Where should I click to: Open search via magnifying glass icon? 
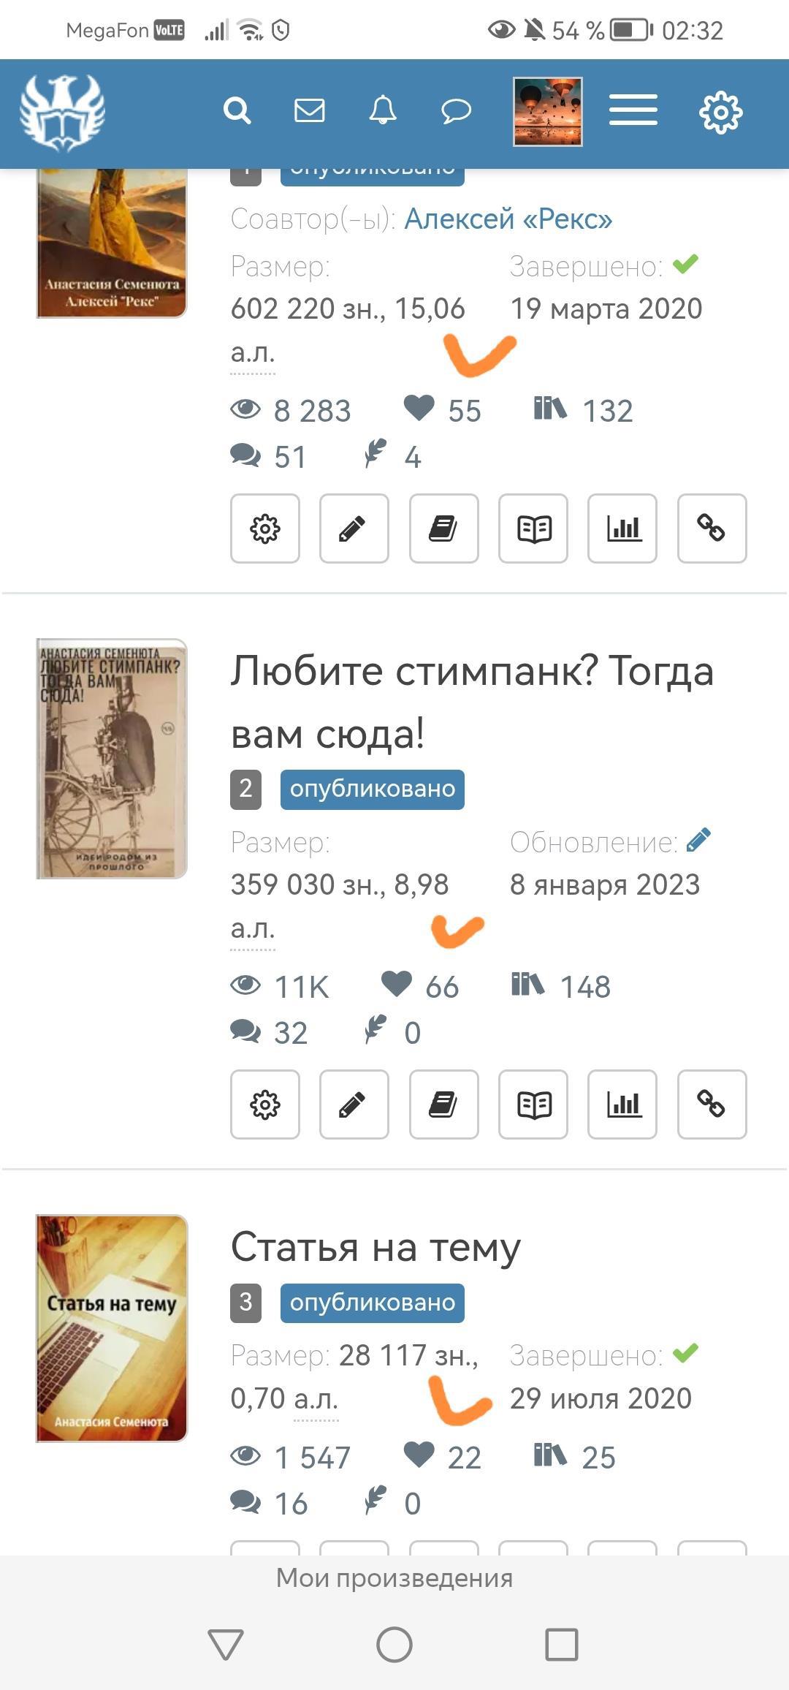tap(237, 111)
